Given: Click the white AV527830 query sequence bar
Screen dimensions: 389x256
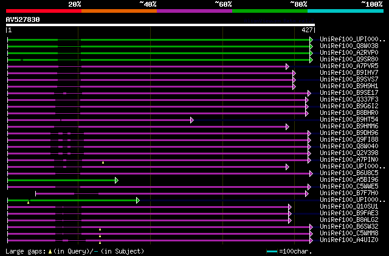Looking at the screenshot, I should click(160, 25).
